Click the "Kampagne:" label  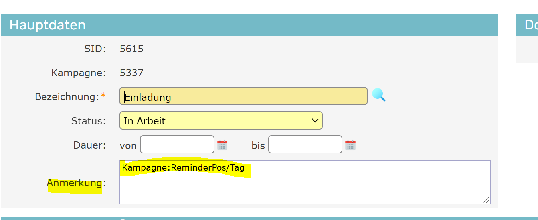(x=79, y=73)
